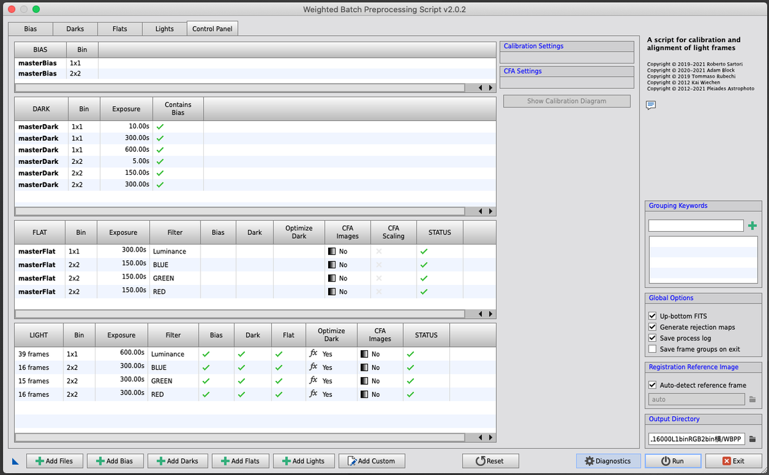Enable Save frame groups on exit
This screenshot has width=769, height=475.
click(x=652, y=349)
